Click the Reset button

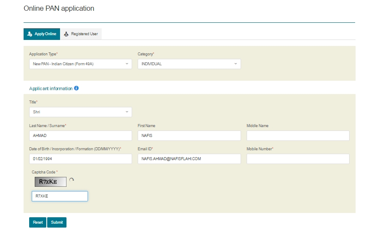pyautogui.click(x=38, y=222)
